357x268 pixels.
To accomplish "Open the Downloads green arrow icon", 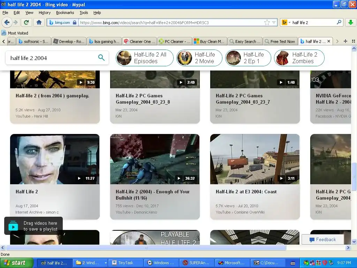I will pyautogui.click(x=351, y=22).
